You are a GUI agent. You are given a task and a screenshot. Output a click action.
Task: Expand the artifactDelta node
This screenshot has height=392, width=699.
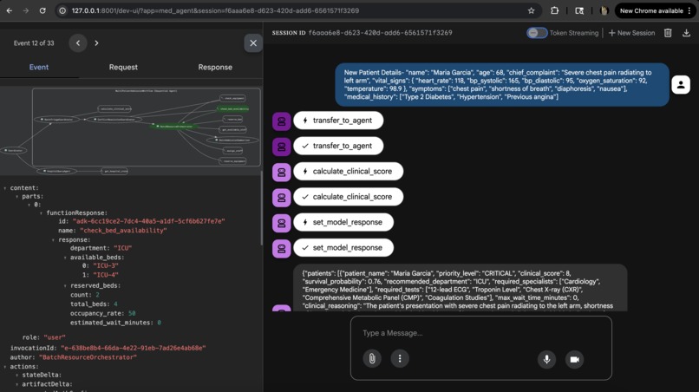[x=17, y=384]
